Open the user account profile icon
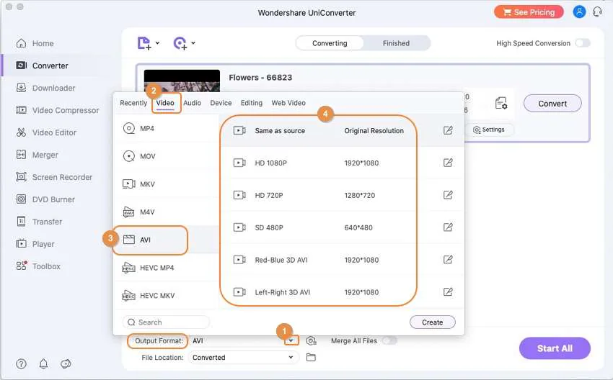 coord(579,12)
